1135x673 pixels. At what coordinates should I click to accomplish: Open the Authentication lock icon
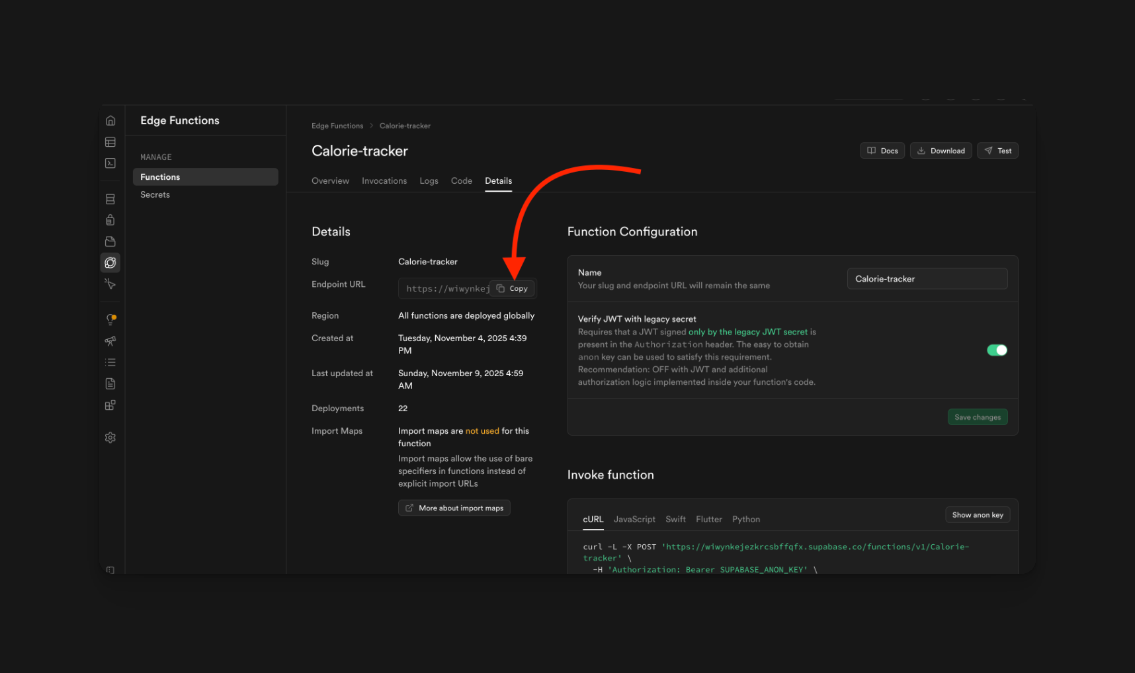click(x=110, y=220)
